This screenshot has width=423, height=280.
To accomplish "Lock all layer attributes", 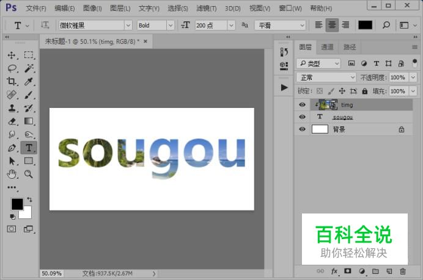I will [x=365, y=91].
